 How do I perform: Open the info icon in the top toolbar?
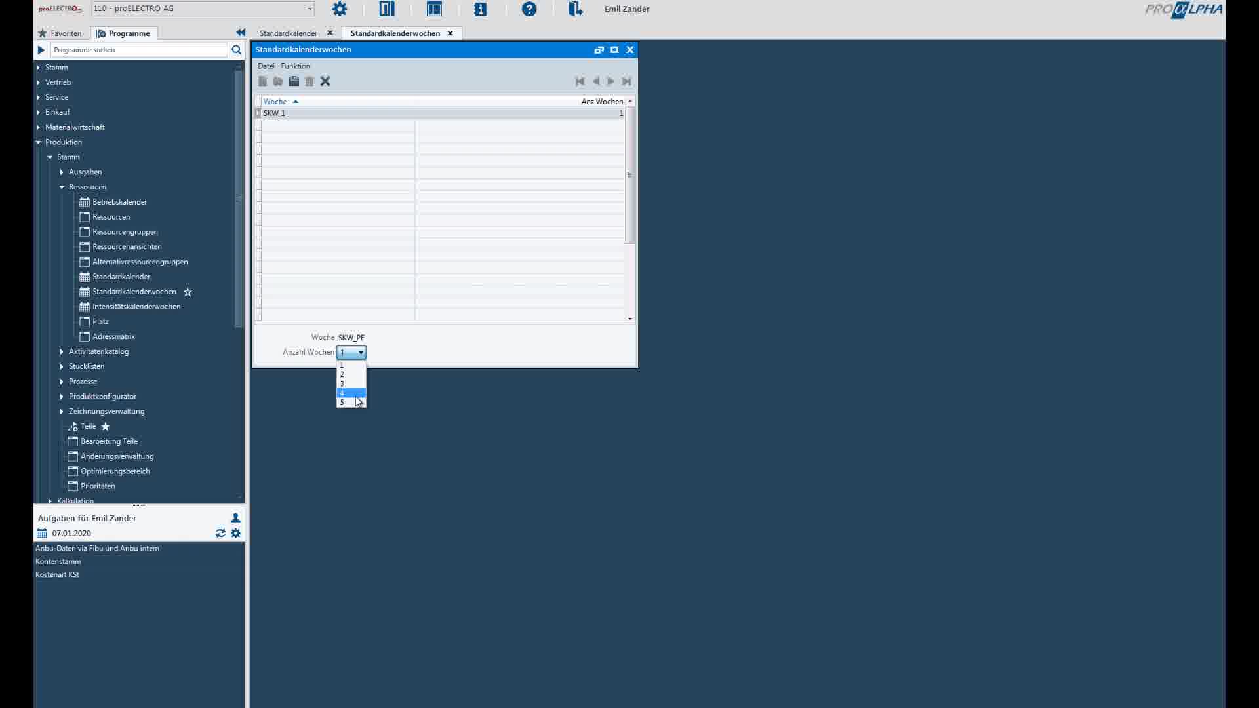pos(481,9)
